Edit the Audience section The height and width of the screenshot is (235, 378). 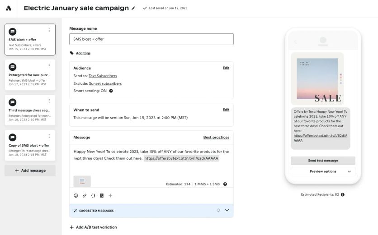tap(226, 68)
